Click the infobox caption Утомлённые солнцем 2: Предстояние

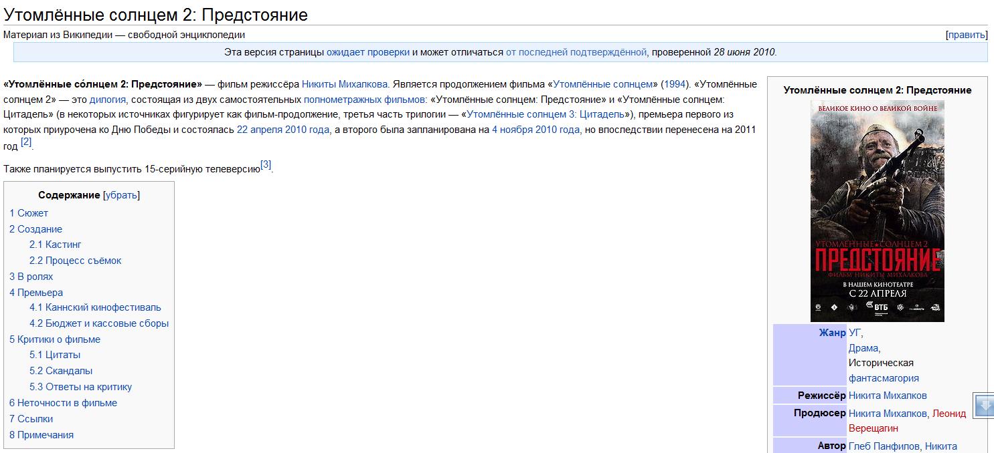(x=878, y=90)
